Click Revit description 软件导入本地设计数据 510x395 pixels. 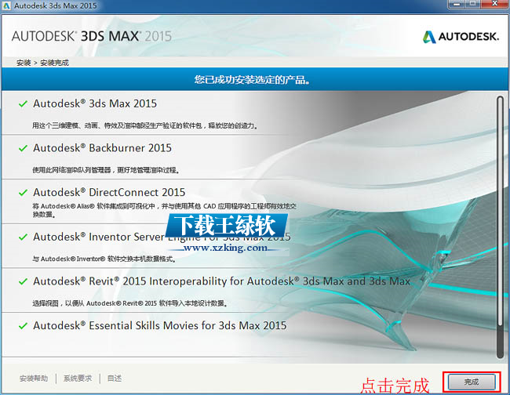click(129, 303)
